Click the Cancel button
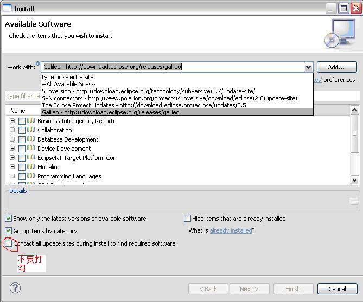The height and width of the screenshot is (302, 363). 337,289
